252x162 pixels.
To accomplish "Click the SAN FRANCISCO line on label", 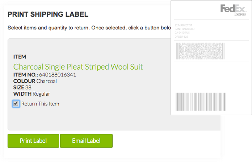I will tap(185, 29).
